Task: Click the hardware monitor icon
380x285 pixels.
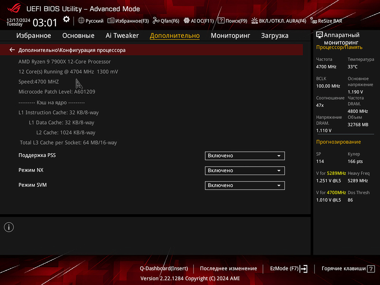Action: coord(320,35)
